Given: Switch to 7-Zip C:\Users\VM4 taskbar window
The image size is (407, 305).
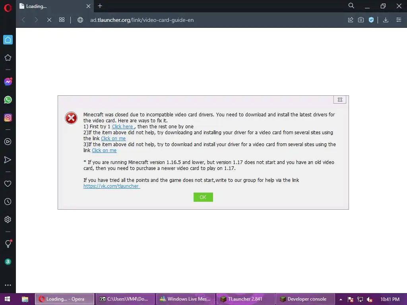Looking at the screenshot, I should click(x=125, y=299).
